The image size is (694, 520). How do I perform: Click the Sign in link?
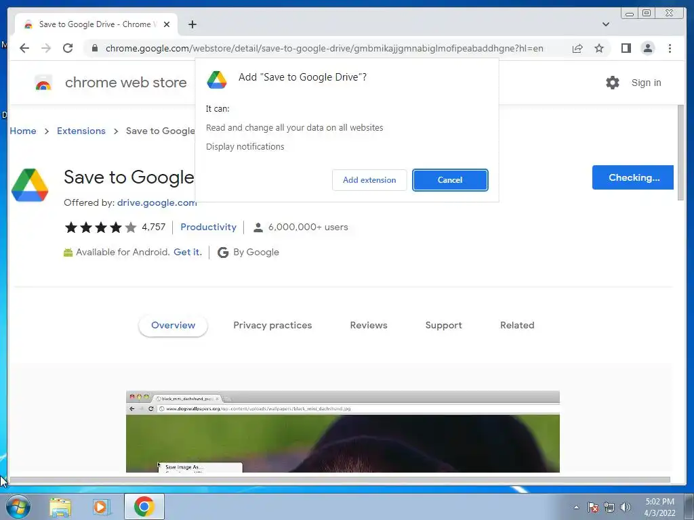646,83
